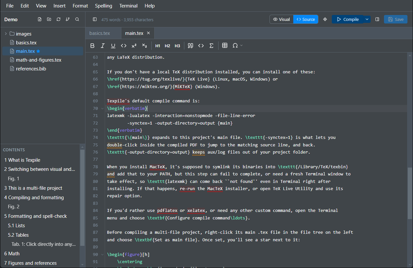The image size is (413, 268).
Task: Insert an H2 heading
Action: [x=167, y=46]
